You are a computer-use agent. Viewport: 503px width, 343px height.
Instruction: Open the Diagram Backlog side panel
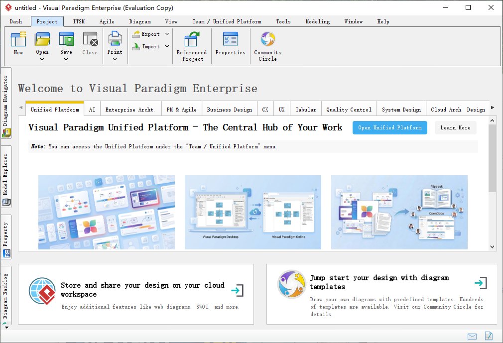click(6, 297)
